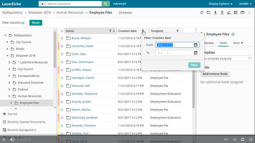This screenshot has width=255, height=143.
Task: Toggle closed captions CC
Action: (x=226, y=139)
